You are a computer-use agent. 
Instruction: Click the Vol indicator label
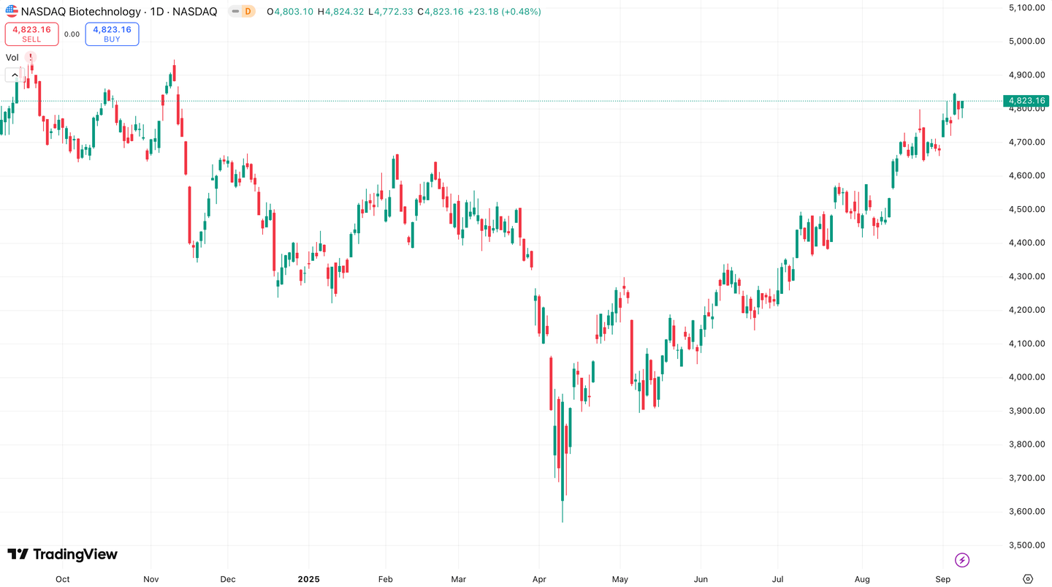click(12, 57)
